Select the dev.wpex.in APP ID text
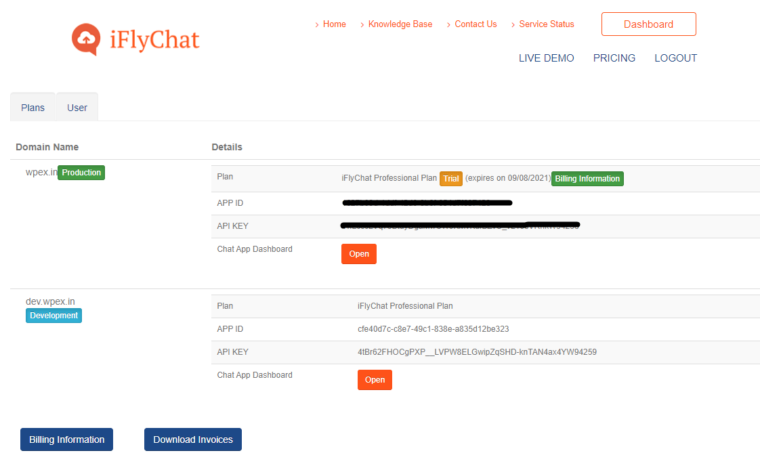The image size is (760, 474). pyautogui.click(x=433, y=329)
